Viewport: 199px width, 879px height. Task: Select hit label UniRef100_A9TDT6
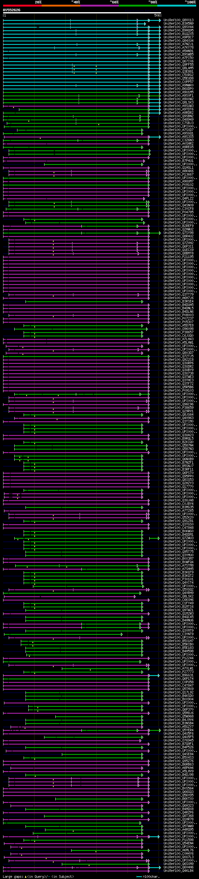[x=178, y=109]
